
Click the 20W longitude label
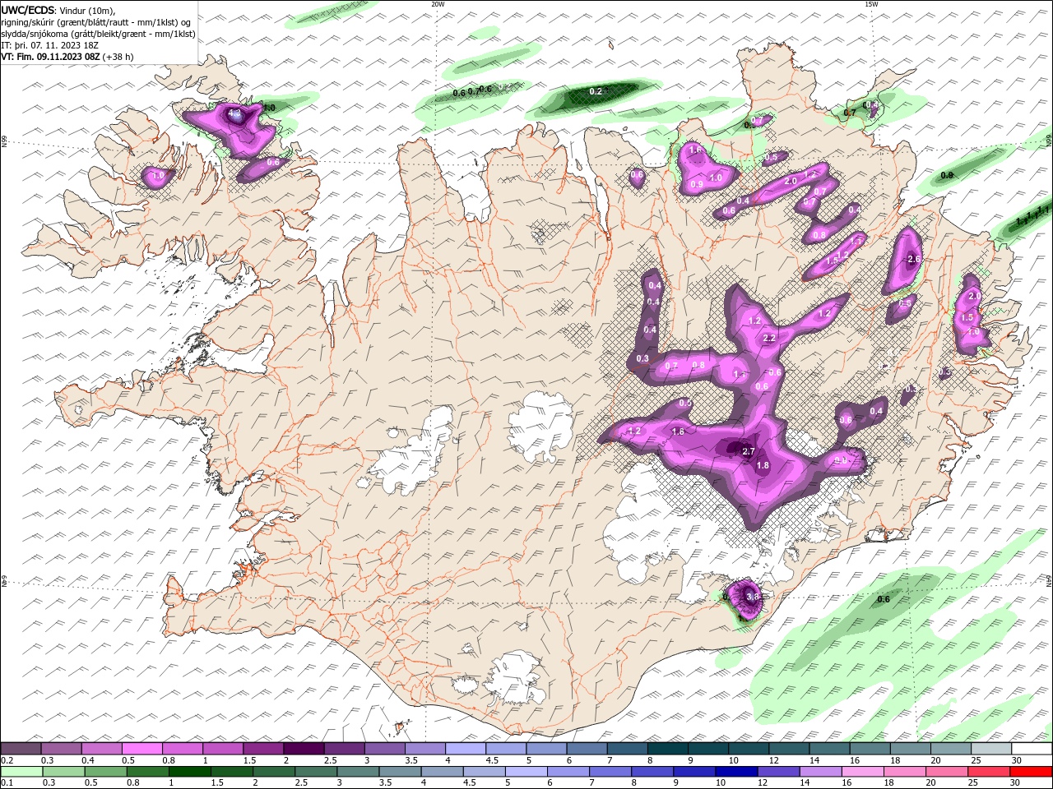click(x=438, y=4)
